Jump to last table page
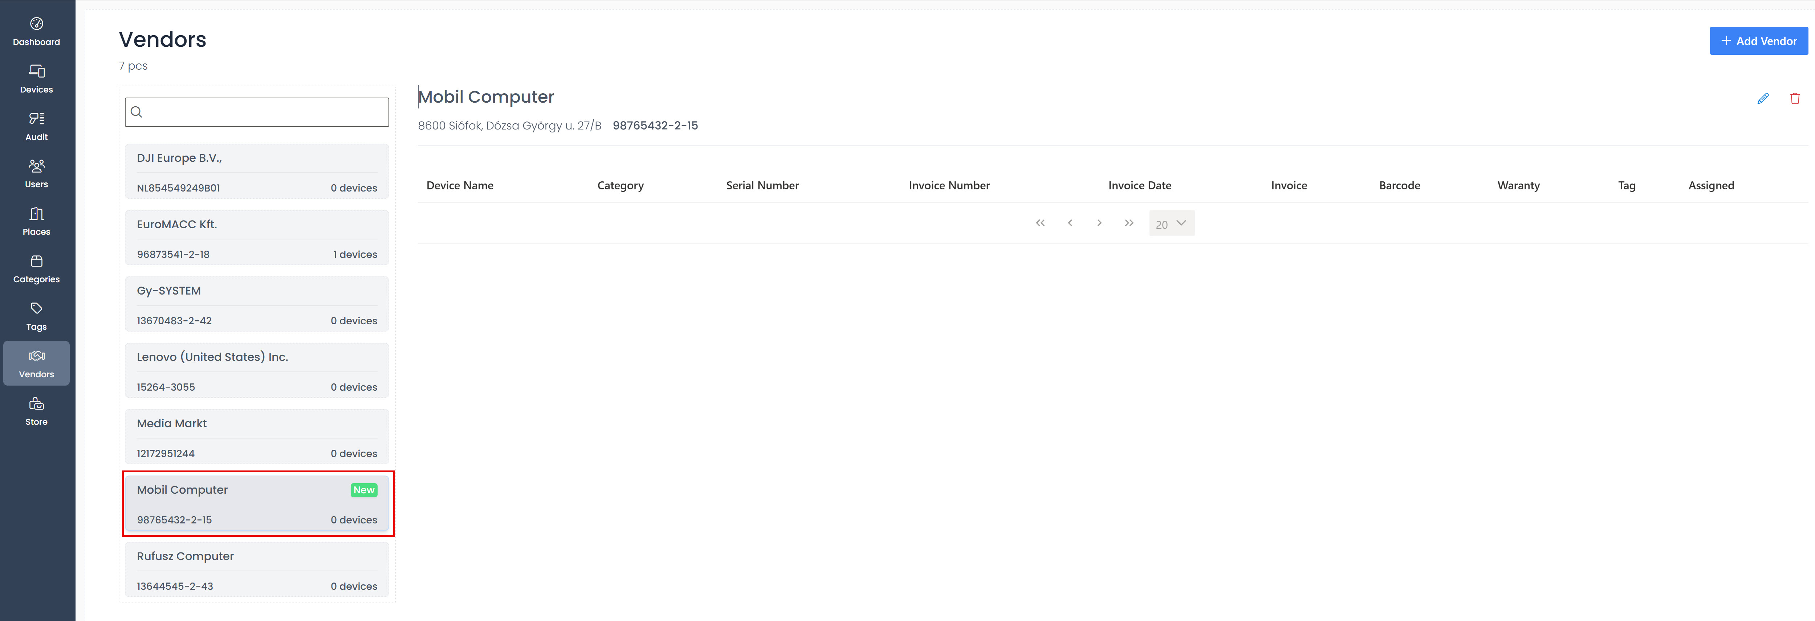The image size is (1815, 621). (1129, 223)
